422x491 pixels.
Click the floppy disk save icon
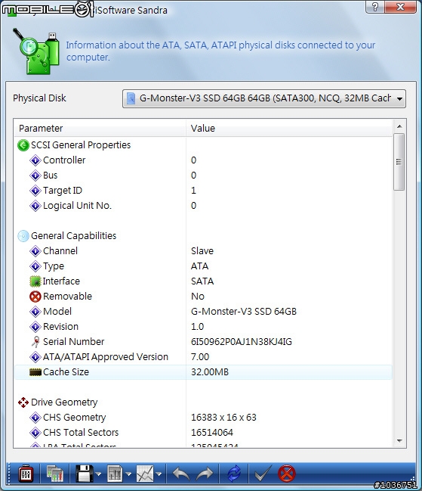(84, 474)
